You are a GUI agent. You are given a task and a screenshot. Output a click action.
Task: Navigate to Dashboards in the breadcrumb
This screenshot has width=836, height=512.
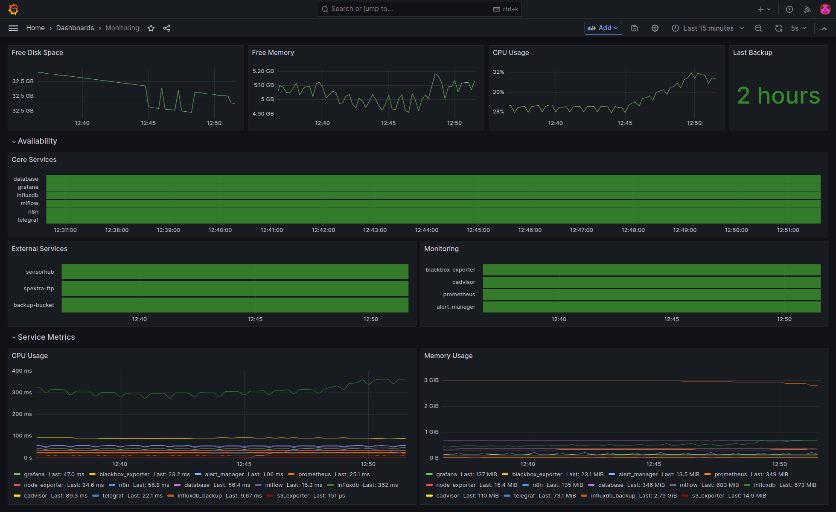click(75, 28)
